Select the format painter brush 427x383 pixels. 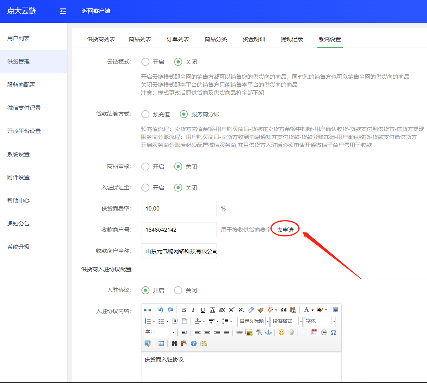(x=260, y=310)
